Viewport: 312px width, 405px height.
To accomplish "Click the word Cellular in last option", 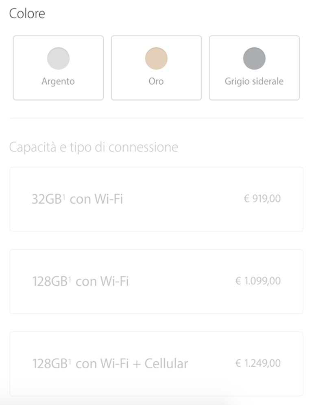I will 166,364.
